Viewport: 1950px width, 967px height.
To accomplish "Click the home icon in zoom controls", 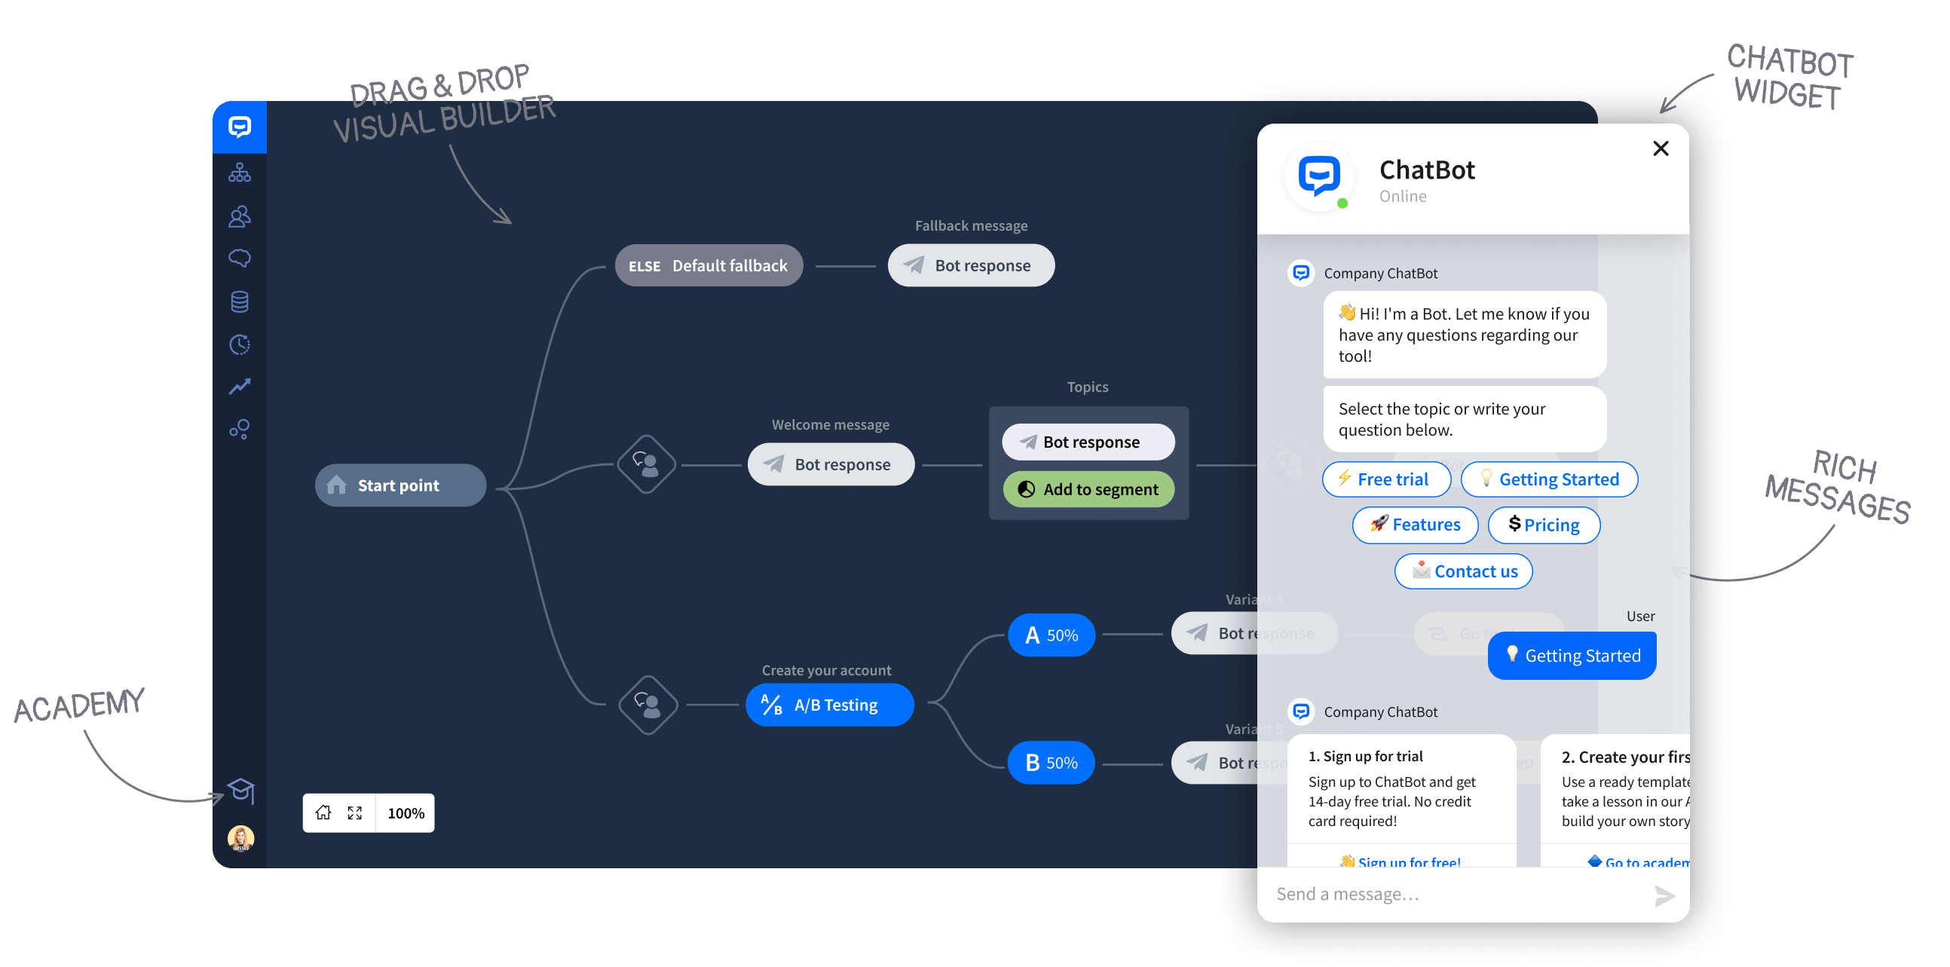I will [x=323, y=812].
